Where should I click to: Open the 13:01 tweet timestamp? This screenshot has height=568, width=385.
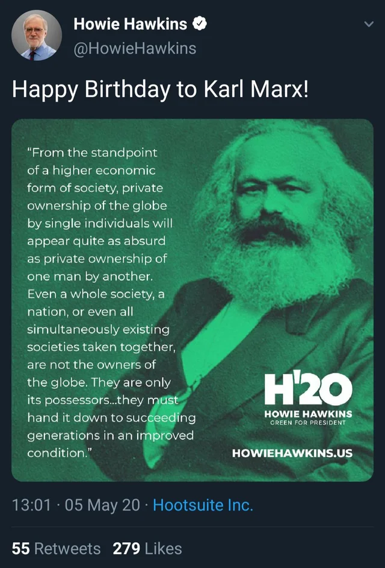pos(31,505)
